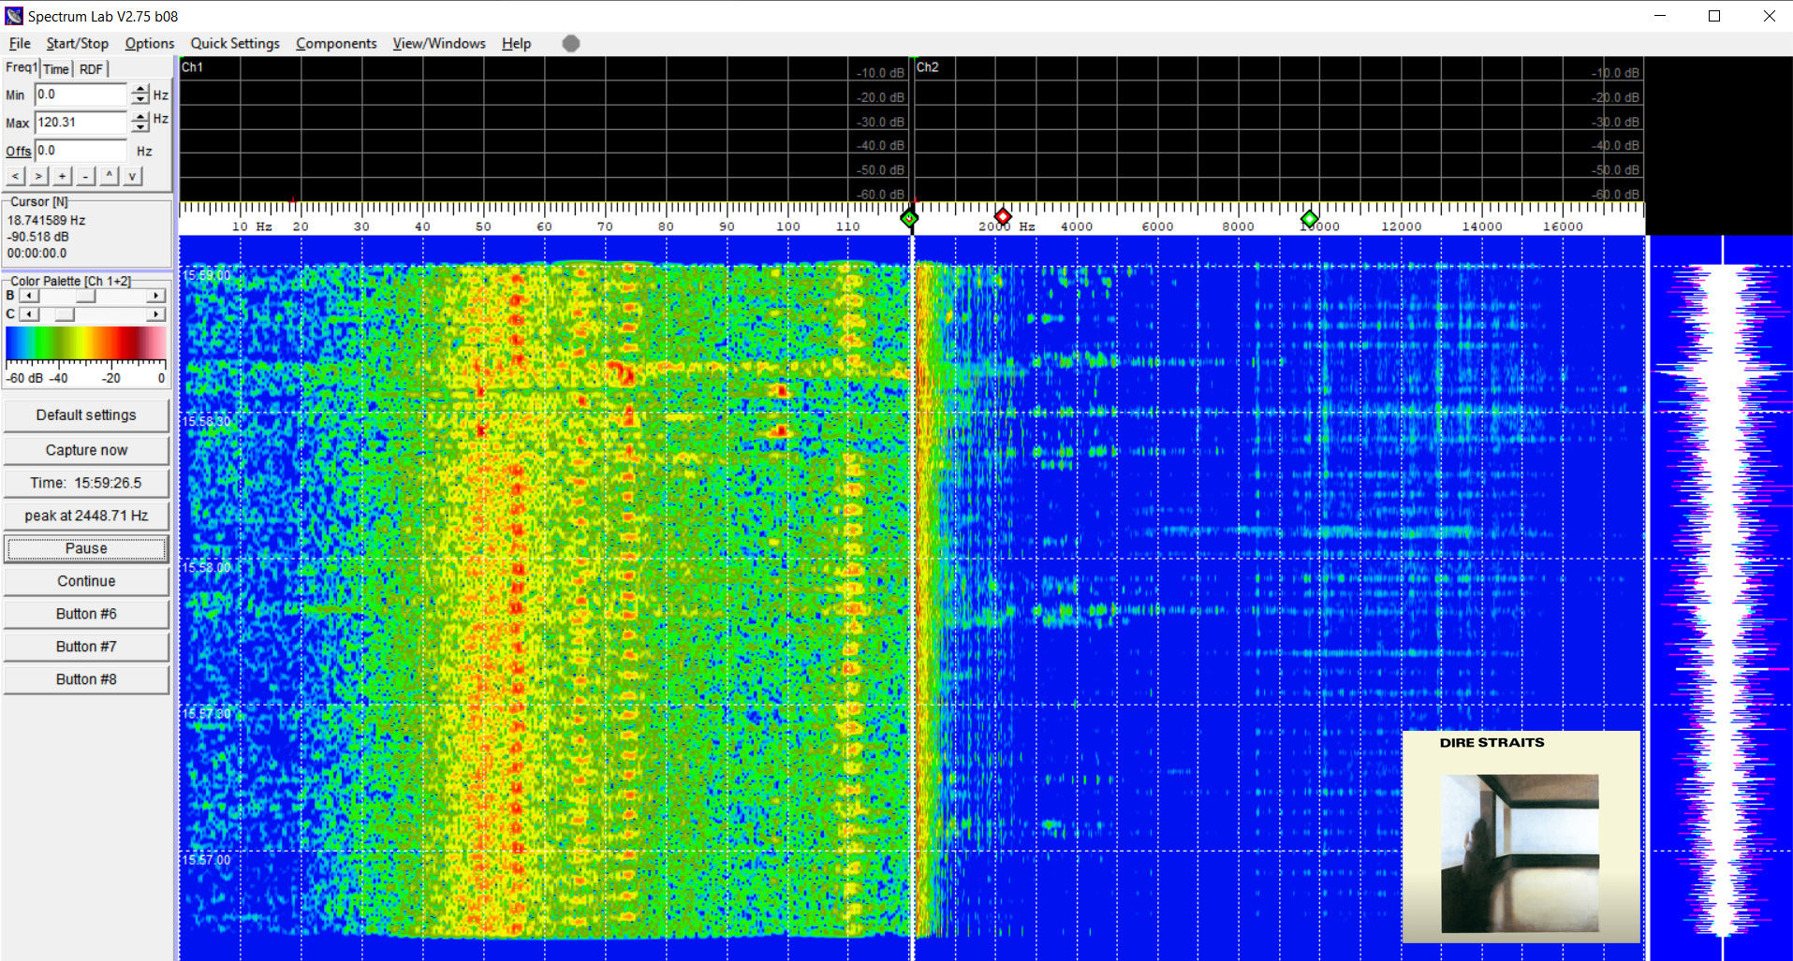Increase the Min frequency using the up spinner
The image size is (1793, 961).
[x=140, y=90]
